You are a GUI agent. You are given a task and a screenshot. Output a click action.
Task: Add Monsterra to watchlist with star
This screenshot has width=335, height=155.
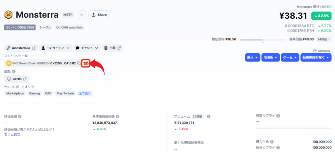[81, 15]
